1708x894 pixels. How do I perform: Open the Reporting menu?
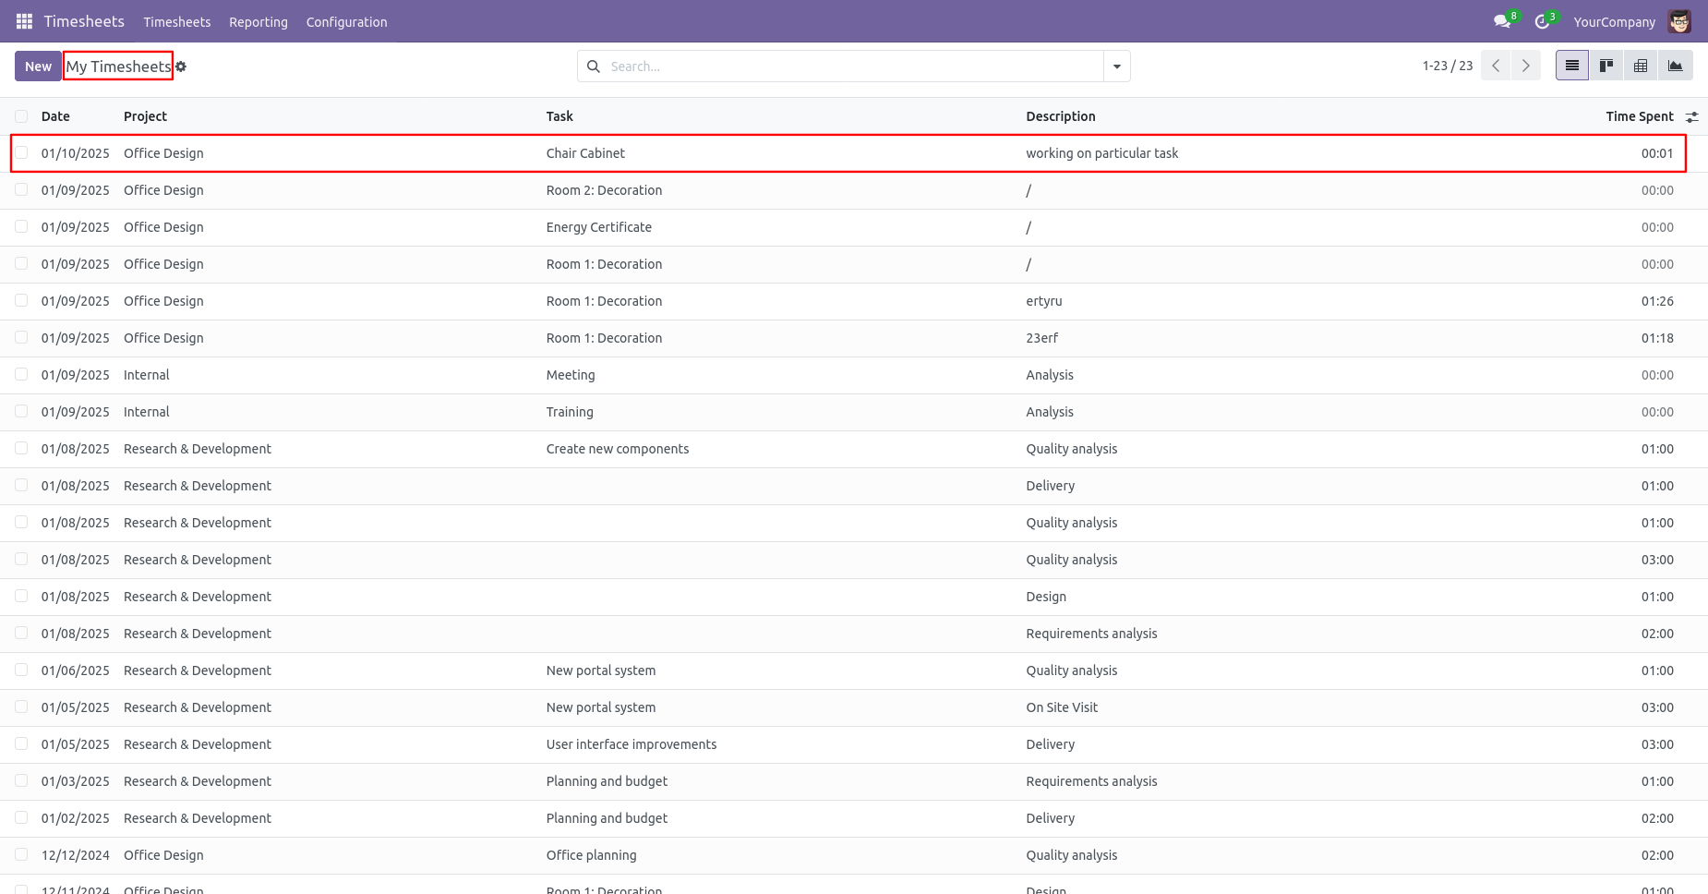click(259, 22)
